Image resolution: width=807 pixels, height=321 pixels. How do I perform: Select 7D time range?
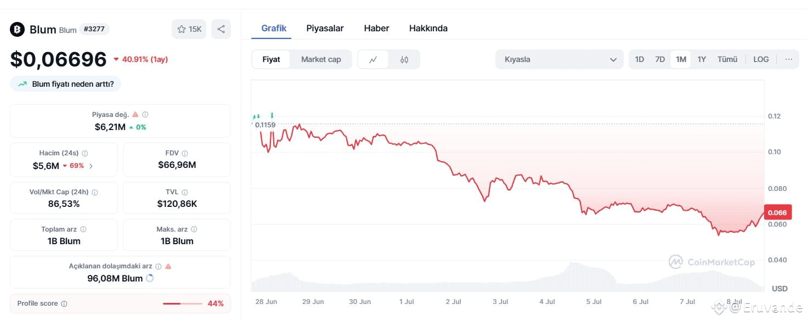(x=660, y=59)
